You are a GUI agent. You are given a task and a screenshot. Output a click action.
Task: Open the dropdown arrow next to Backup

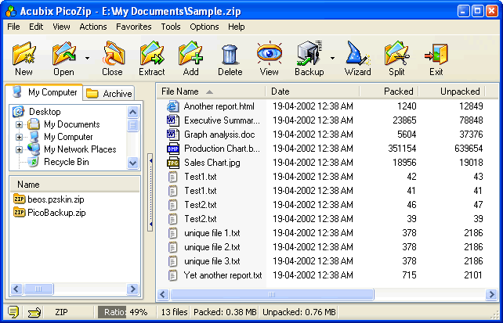[332, 58]
